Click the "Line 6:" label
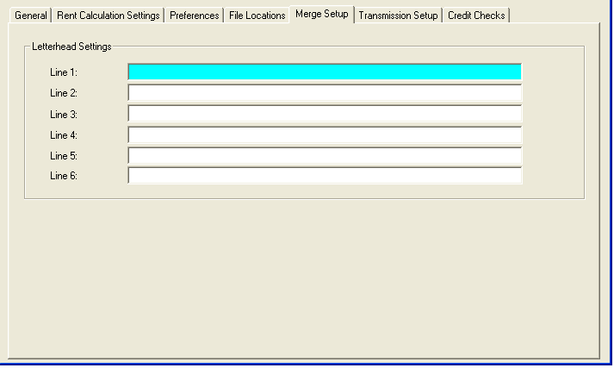 point(64,177)
